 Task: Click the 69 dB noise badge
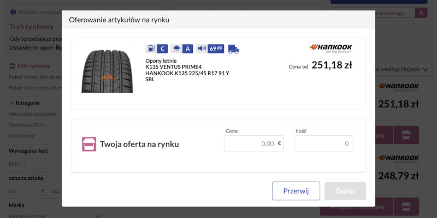(x=216, y=49)
